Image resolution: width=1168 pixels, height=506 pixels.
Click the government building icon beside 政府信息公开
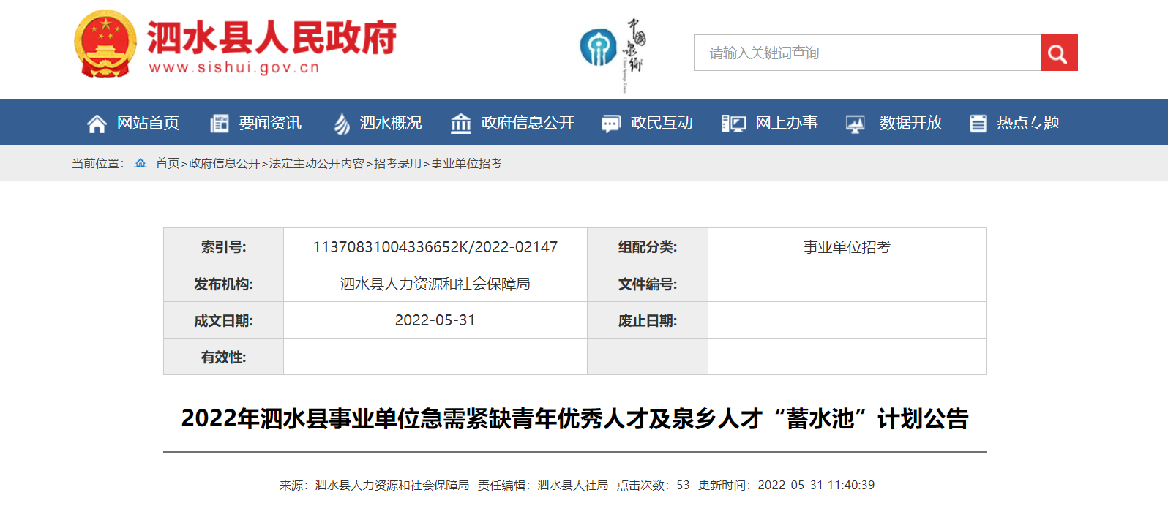pos(461,124)
